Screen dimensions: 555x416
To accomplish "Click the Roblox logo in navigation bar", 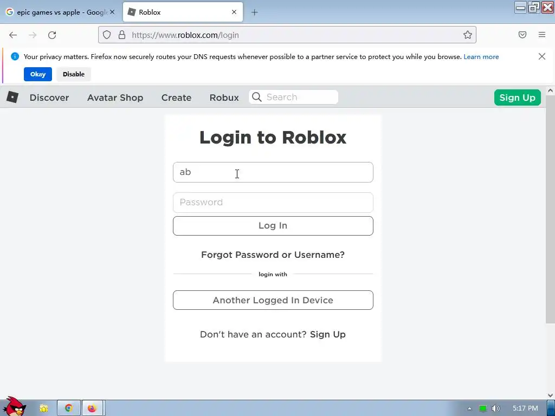I will [12, 97].
